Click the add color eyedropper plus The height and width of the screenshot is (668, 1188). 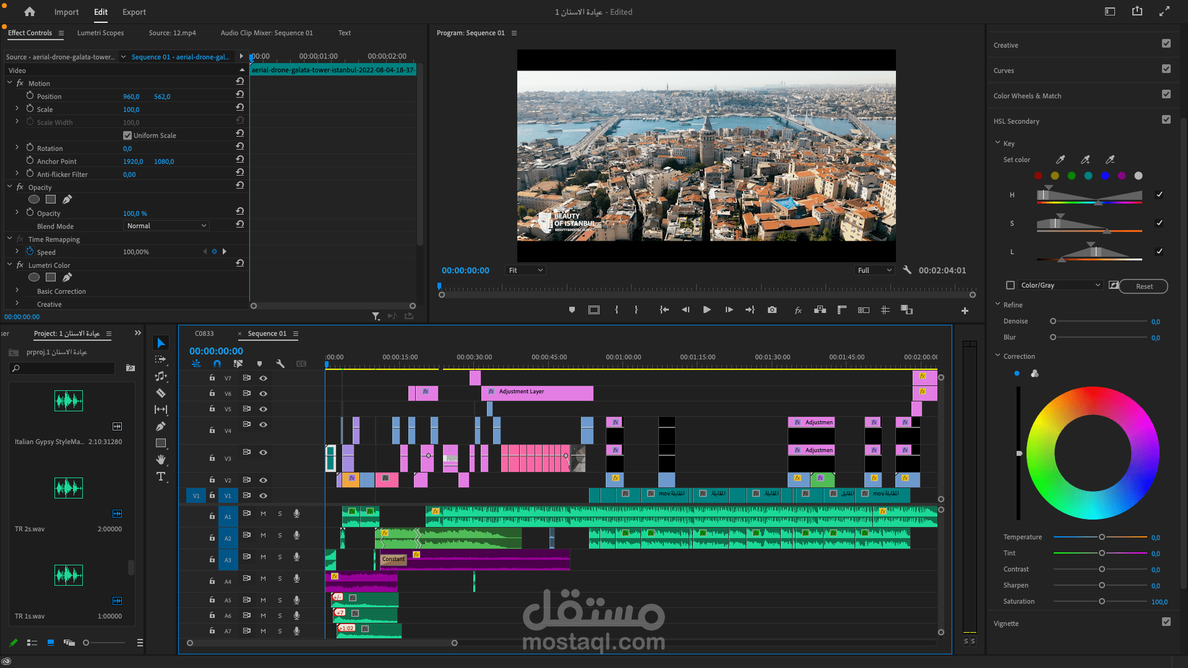coord(1085,160)
